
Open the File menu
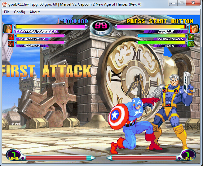click(x=7, y=12)
